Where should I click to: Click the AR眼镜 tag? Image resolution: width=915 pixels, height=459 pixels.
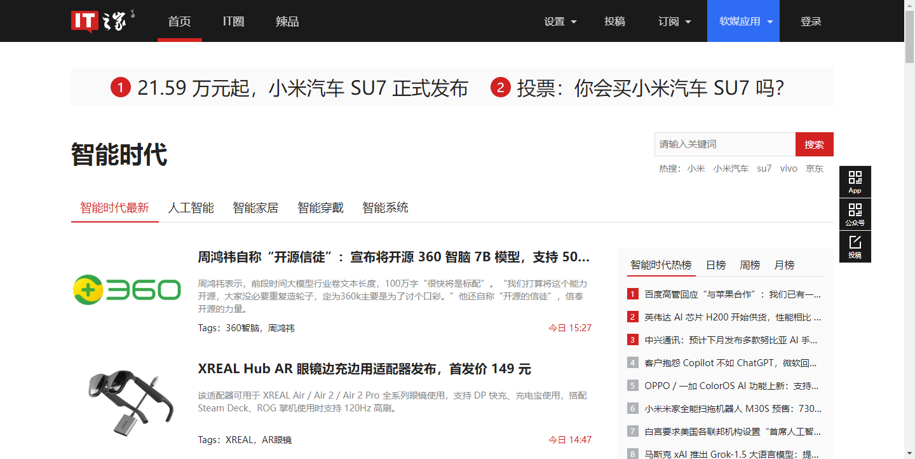(x=277, y=440)
